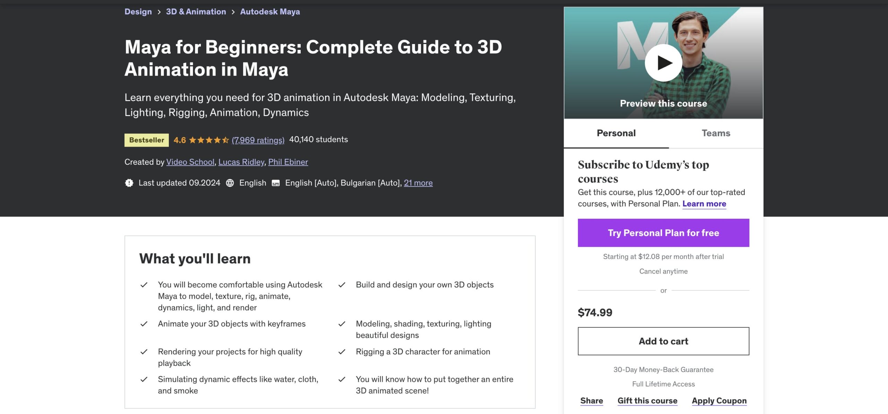Screen dimensions: 888x414
Task: Click 'Starting at $12.08 per month' text
Action: pyautogui.click(x=663, y=257)
